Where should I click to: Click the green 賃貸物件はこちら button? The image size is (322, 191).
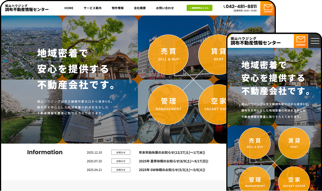[x=199, y=8]
